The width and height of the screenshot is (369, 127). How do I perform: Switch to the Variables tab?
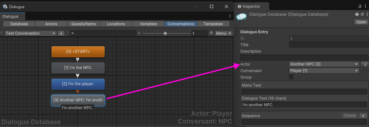pos(148,24)
